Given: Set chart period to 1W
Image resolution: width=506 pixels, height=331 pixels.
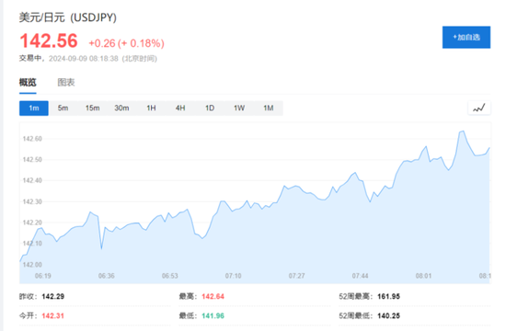Looking at the screenshot, I should point(239,108).
